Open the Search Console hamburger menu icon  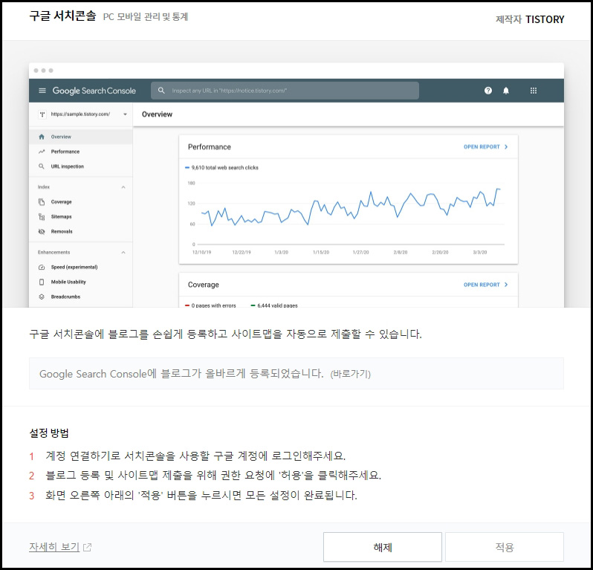point(42,91)
